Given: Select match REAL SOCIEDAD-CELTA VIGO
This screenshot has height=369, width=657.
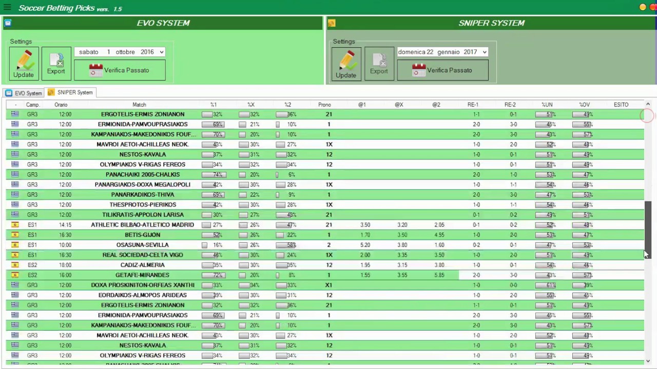Looking at the screenshot, I should click(143, 255).
